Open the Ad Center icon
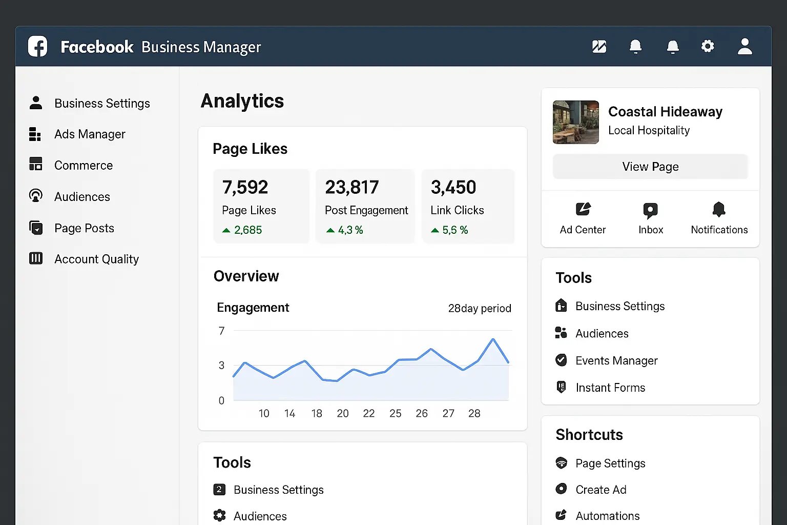Viewport: 787px width, 525px height. click(583, 209)
